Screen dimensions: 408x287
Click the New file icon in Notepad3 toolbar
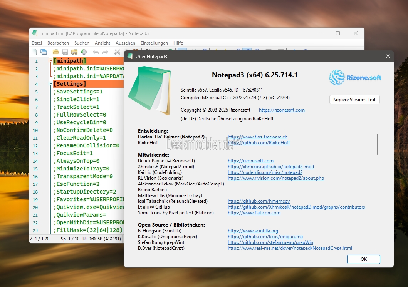coord(34,52)
